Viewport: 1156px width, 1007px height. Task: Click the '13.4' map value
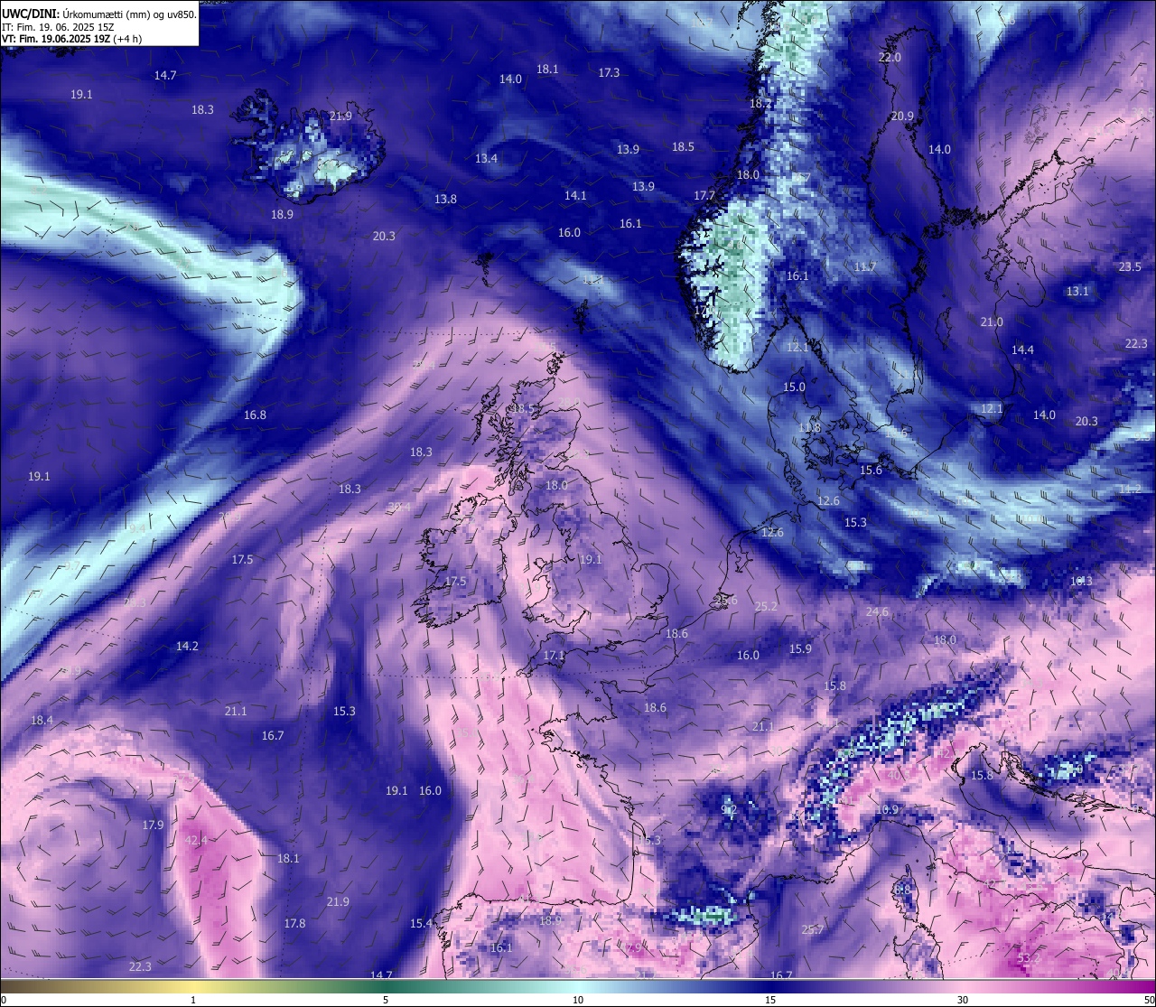pyautogui.click(x=486, y=158)
